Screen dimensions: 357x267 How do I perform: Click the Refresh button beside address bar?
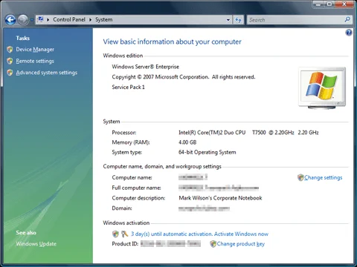238,20
